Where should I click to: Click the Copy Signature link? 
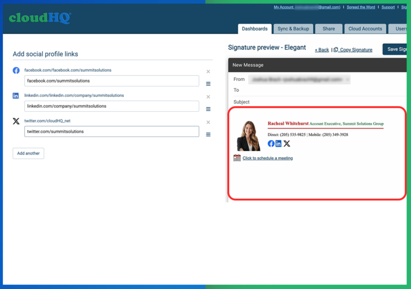[355, 50]
